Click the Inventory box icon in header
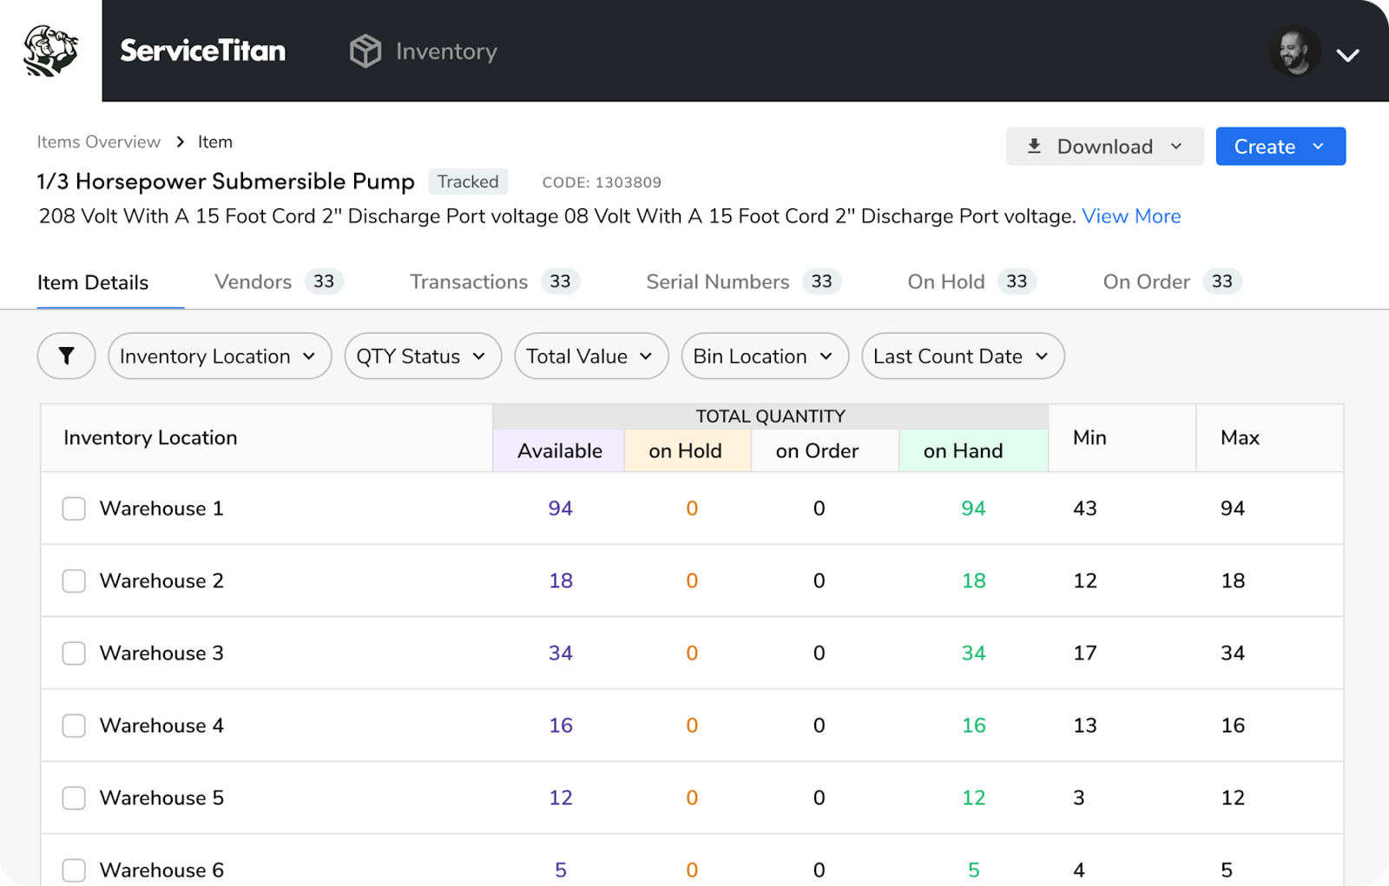Image resolution: width=1389 pixels, height=886 pixels. 365,51
